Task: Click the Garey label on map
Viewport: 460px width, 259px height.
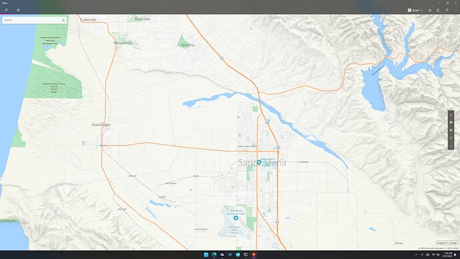Action: [x=399, y=243]
